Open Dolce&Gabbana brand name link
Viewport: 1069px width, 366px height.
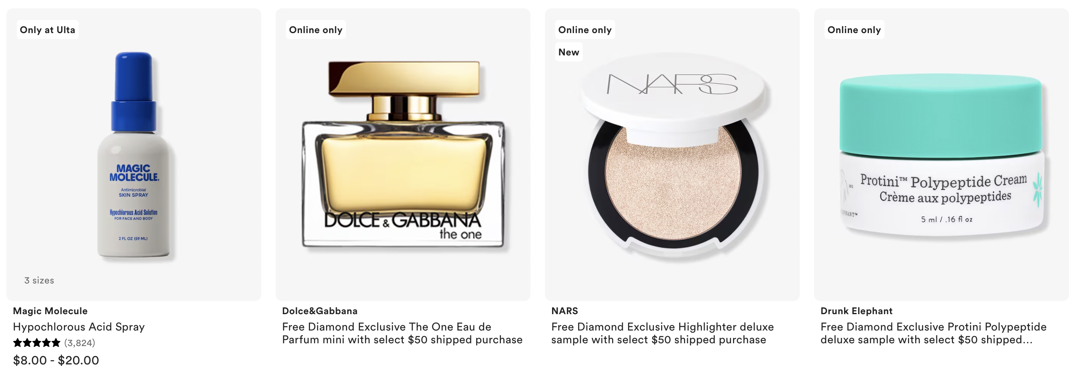coord(320,311)
